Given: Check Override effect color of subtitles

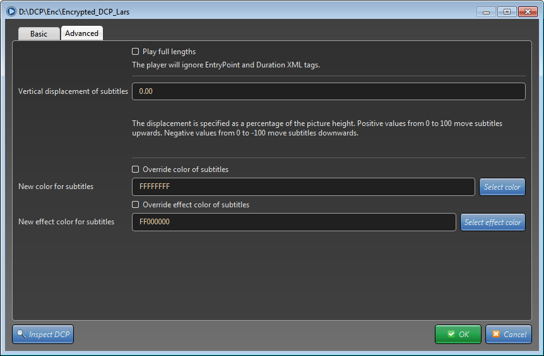Looking at the screenshot, I should 135,205.
